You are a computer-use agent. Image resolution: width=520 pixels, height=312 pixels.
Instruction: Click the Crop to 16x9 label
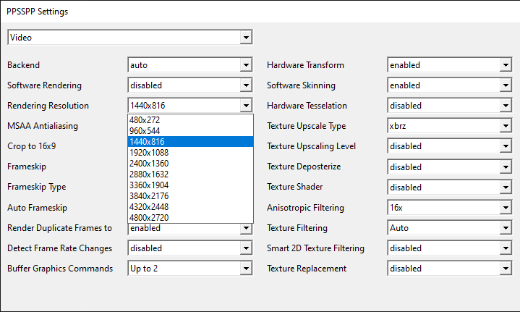(x=32, y=146)
